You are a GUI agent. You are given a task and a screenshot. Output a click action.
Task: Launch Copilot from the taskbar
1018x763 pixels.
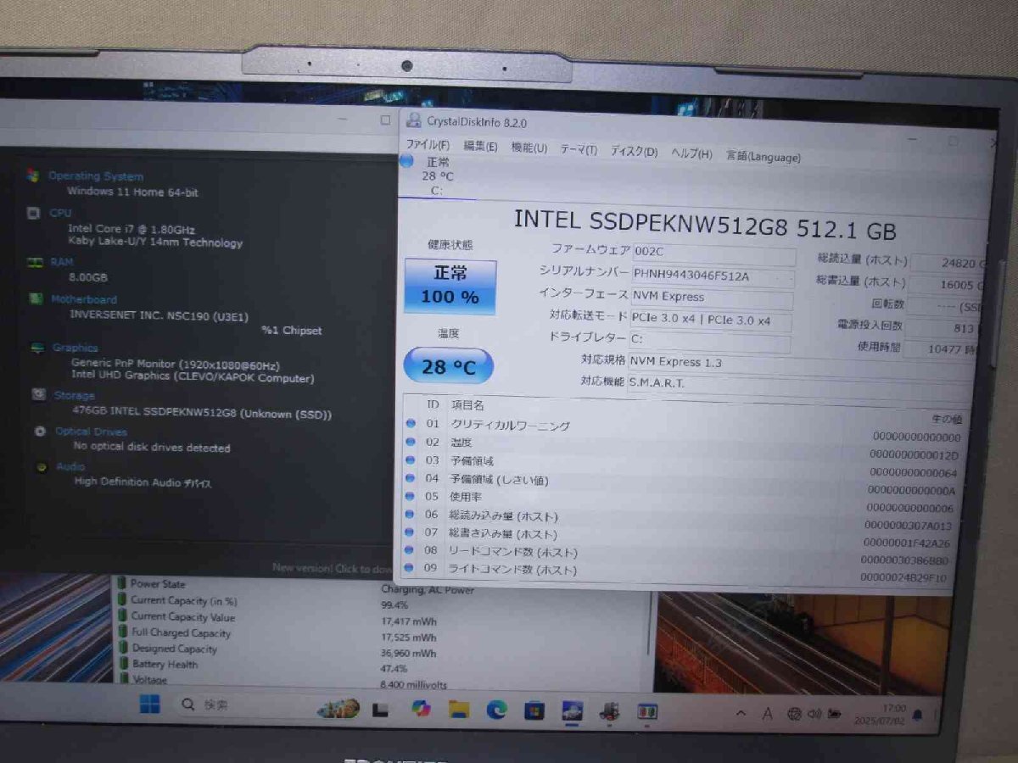point(421,709)
